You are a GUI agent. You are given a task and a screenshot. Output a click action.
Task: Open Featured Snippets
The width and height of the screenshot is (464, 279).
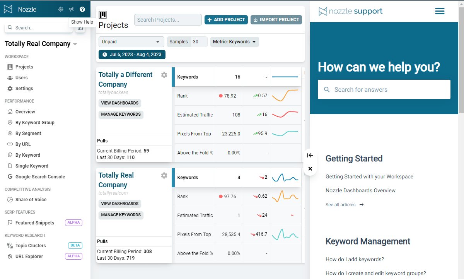(x=35, y=223)
